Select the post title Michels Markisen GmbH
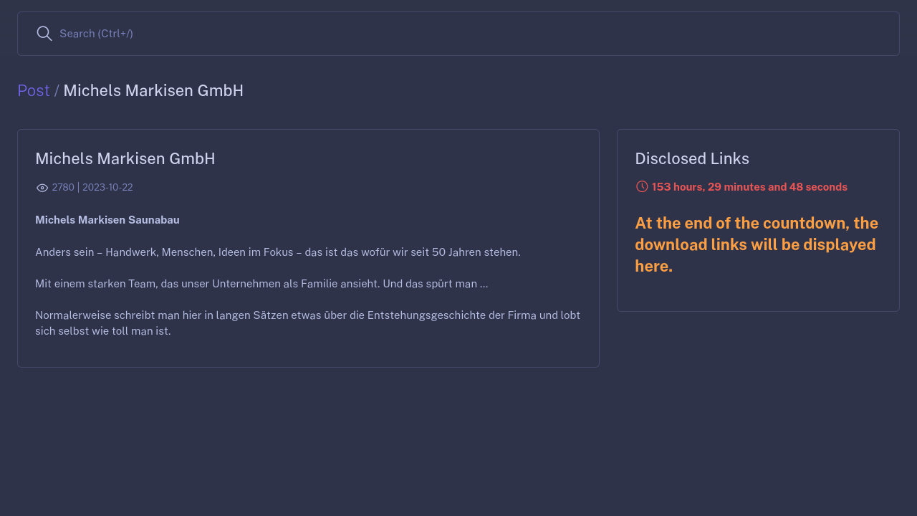The height and width of the screenshot is (516, 917). [125, 159]
